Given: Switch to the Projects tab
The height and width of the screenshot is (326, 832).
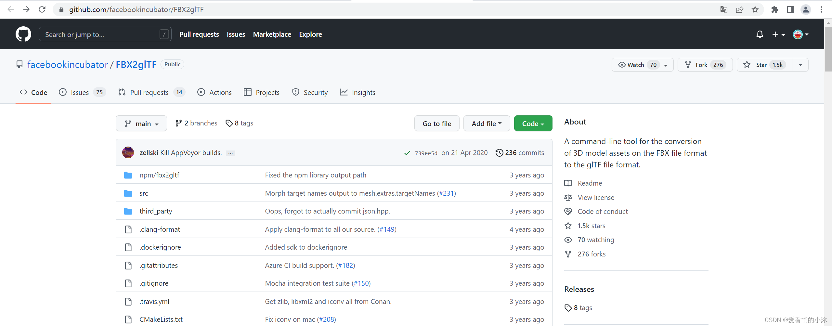Looking at the screenshot, I should click(262, 92).
